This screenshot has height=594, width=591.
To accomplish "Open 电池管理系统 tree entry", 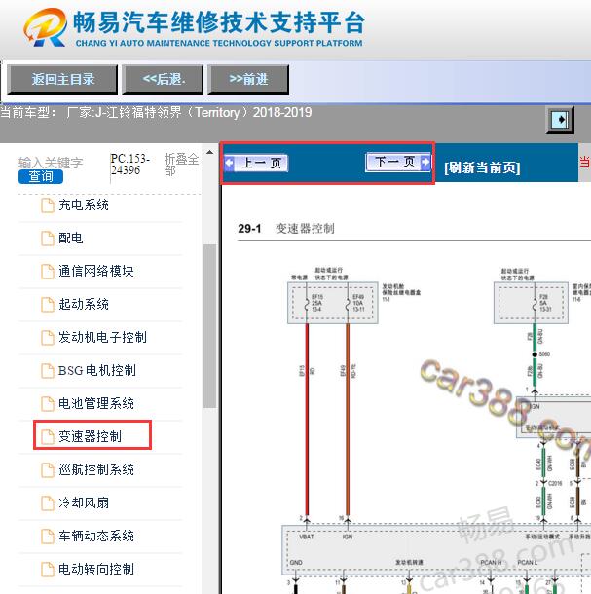I will [95, 403].
